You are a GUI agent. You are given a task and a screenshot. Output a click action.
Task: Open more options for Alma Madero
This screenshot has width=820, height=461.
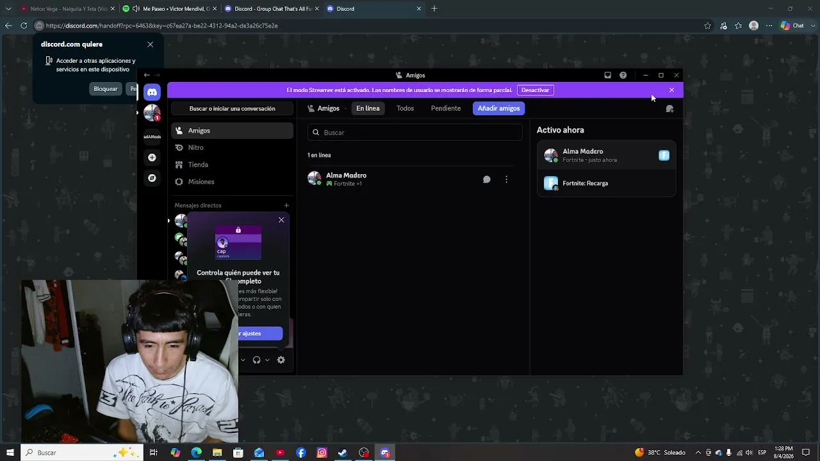(506, 180)
